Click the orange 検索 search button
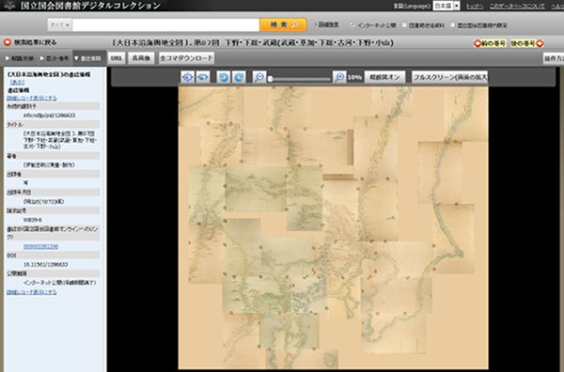The height and width of the screenshot is (372, 564). (x=284, y=24)
